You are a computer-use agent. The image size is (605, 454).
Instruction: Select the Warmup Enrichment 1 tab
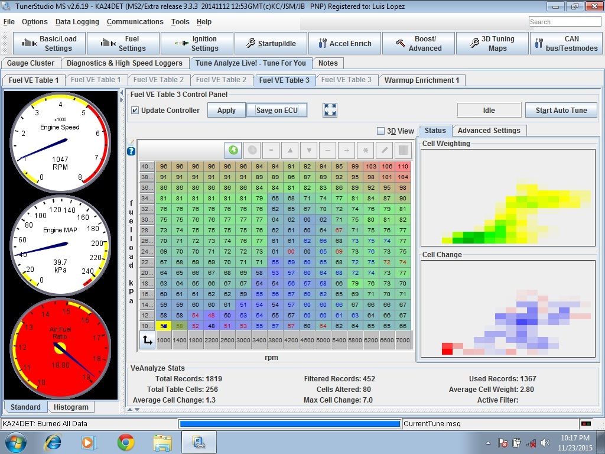click(x=422, y=80)
